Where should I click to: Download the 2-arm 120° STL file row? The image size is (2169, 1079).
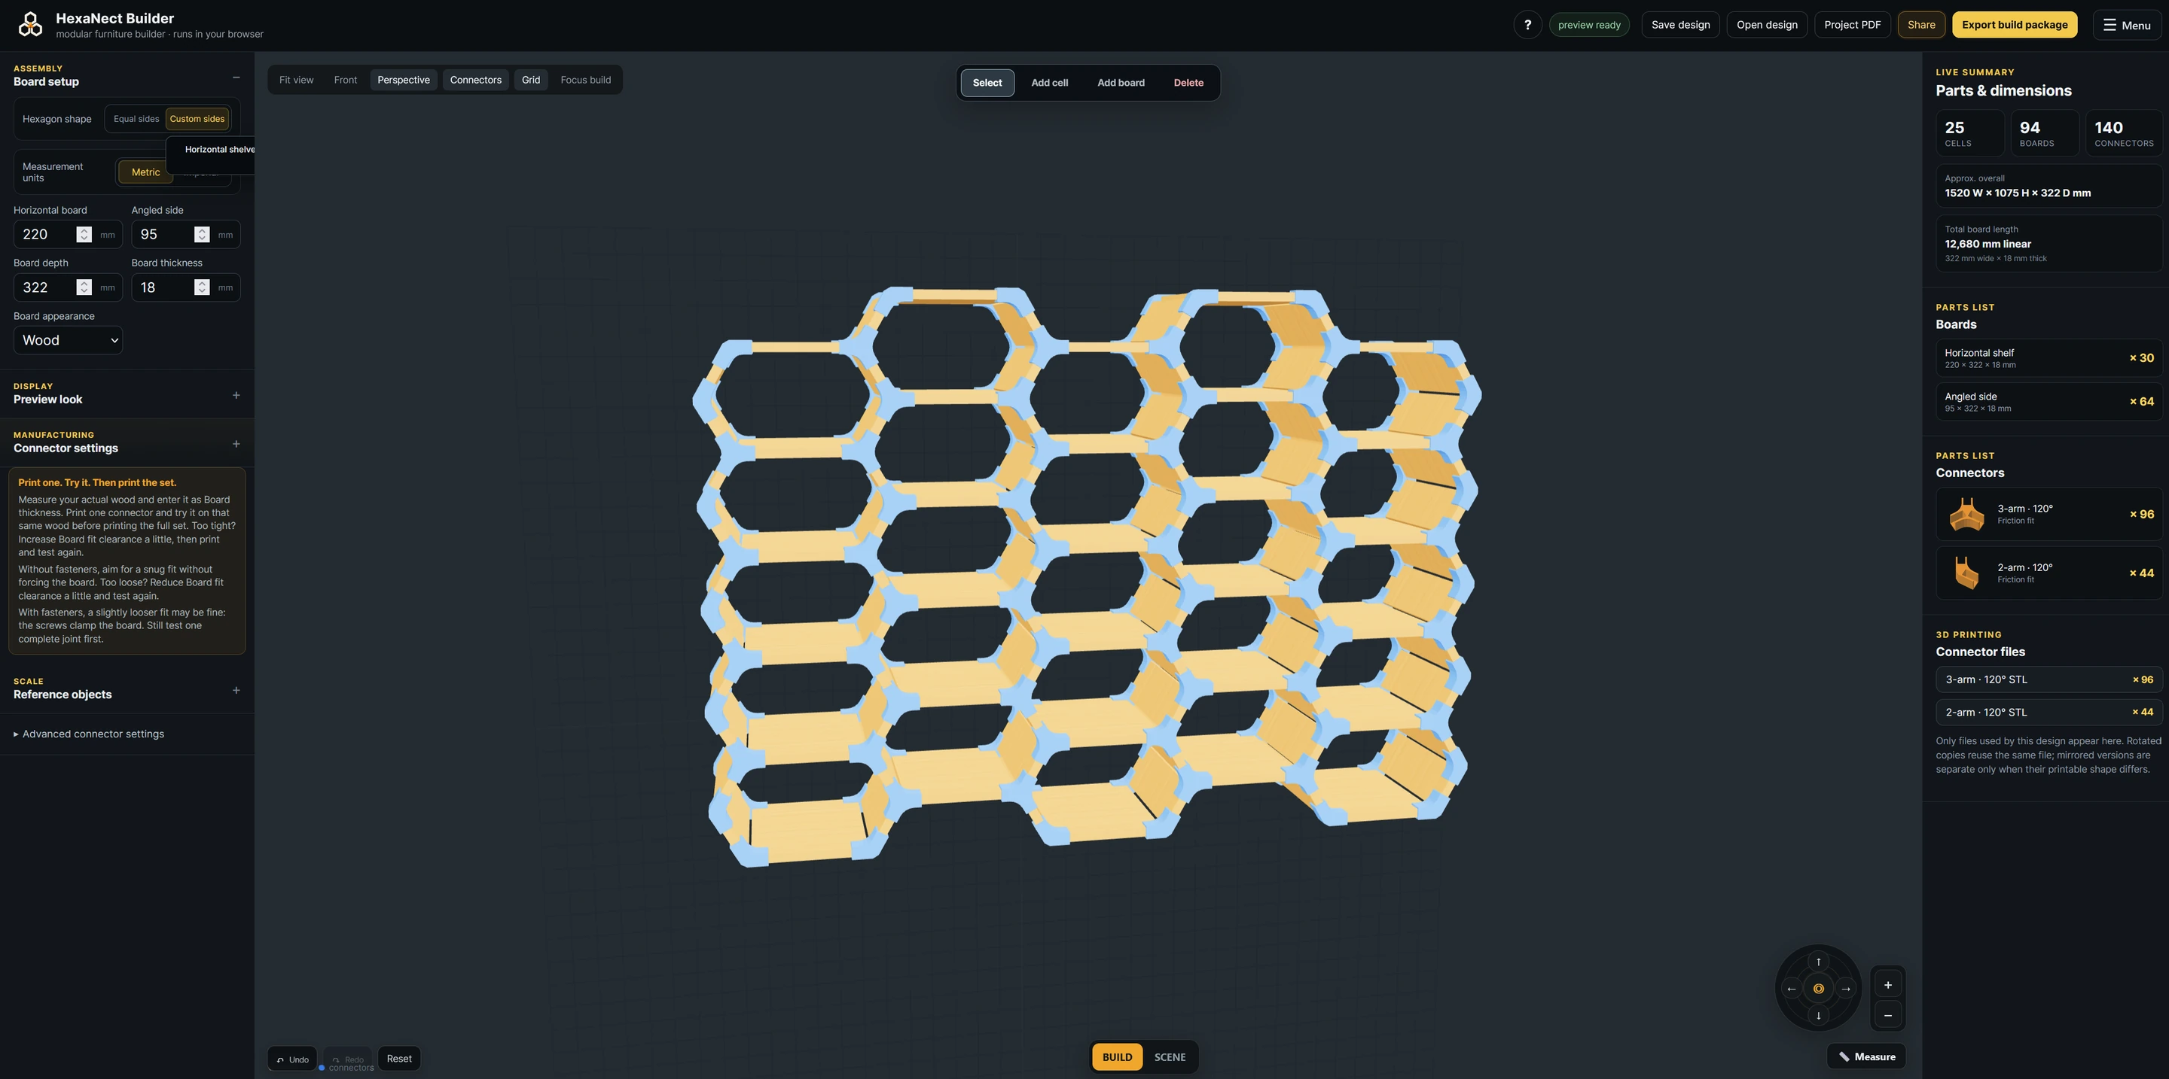click(x=2048, y=713)
